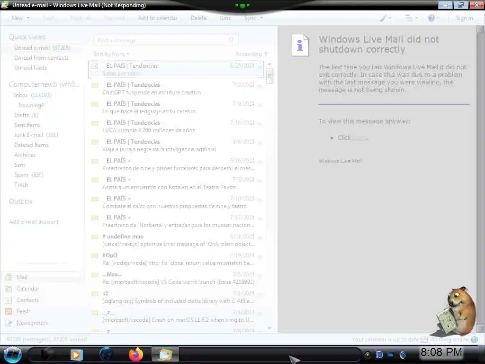Open the Junk E-mail folder
This screenshot has height=364, width=485.
[36, 135]
